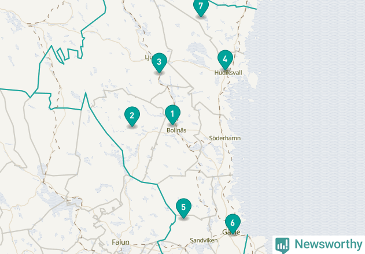The width and height of the screenshot is (365, 254).
Task: Click pin number 4 above Hudiksvall
Action: pos(225,59)
